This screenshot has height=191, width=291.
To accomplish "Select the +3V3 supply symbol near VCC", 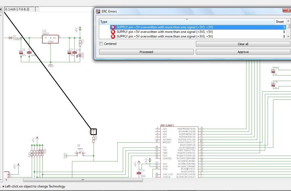I will (150, 160).
